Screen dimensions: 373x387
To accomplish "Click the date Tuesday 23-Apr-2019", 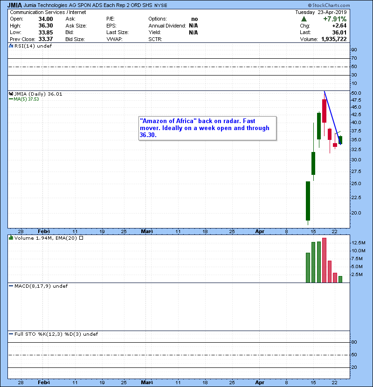I will [x=321, y=12].
